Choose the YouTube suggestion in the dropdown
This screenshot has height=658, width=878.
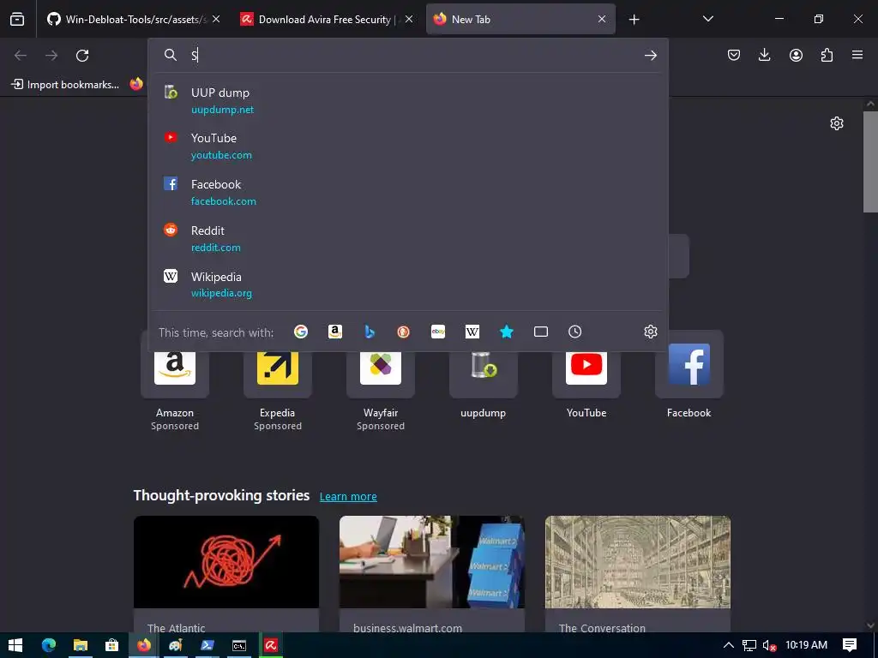[x=408, y=146]
